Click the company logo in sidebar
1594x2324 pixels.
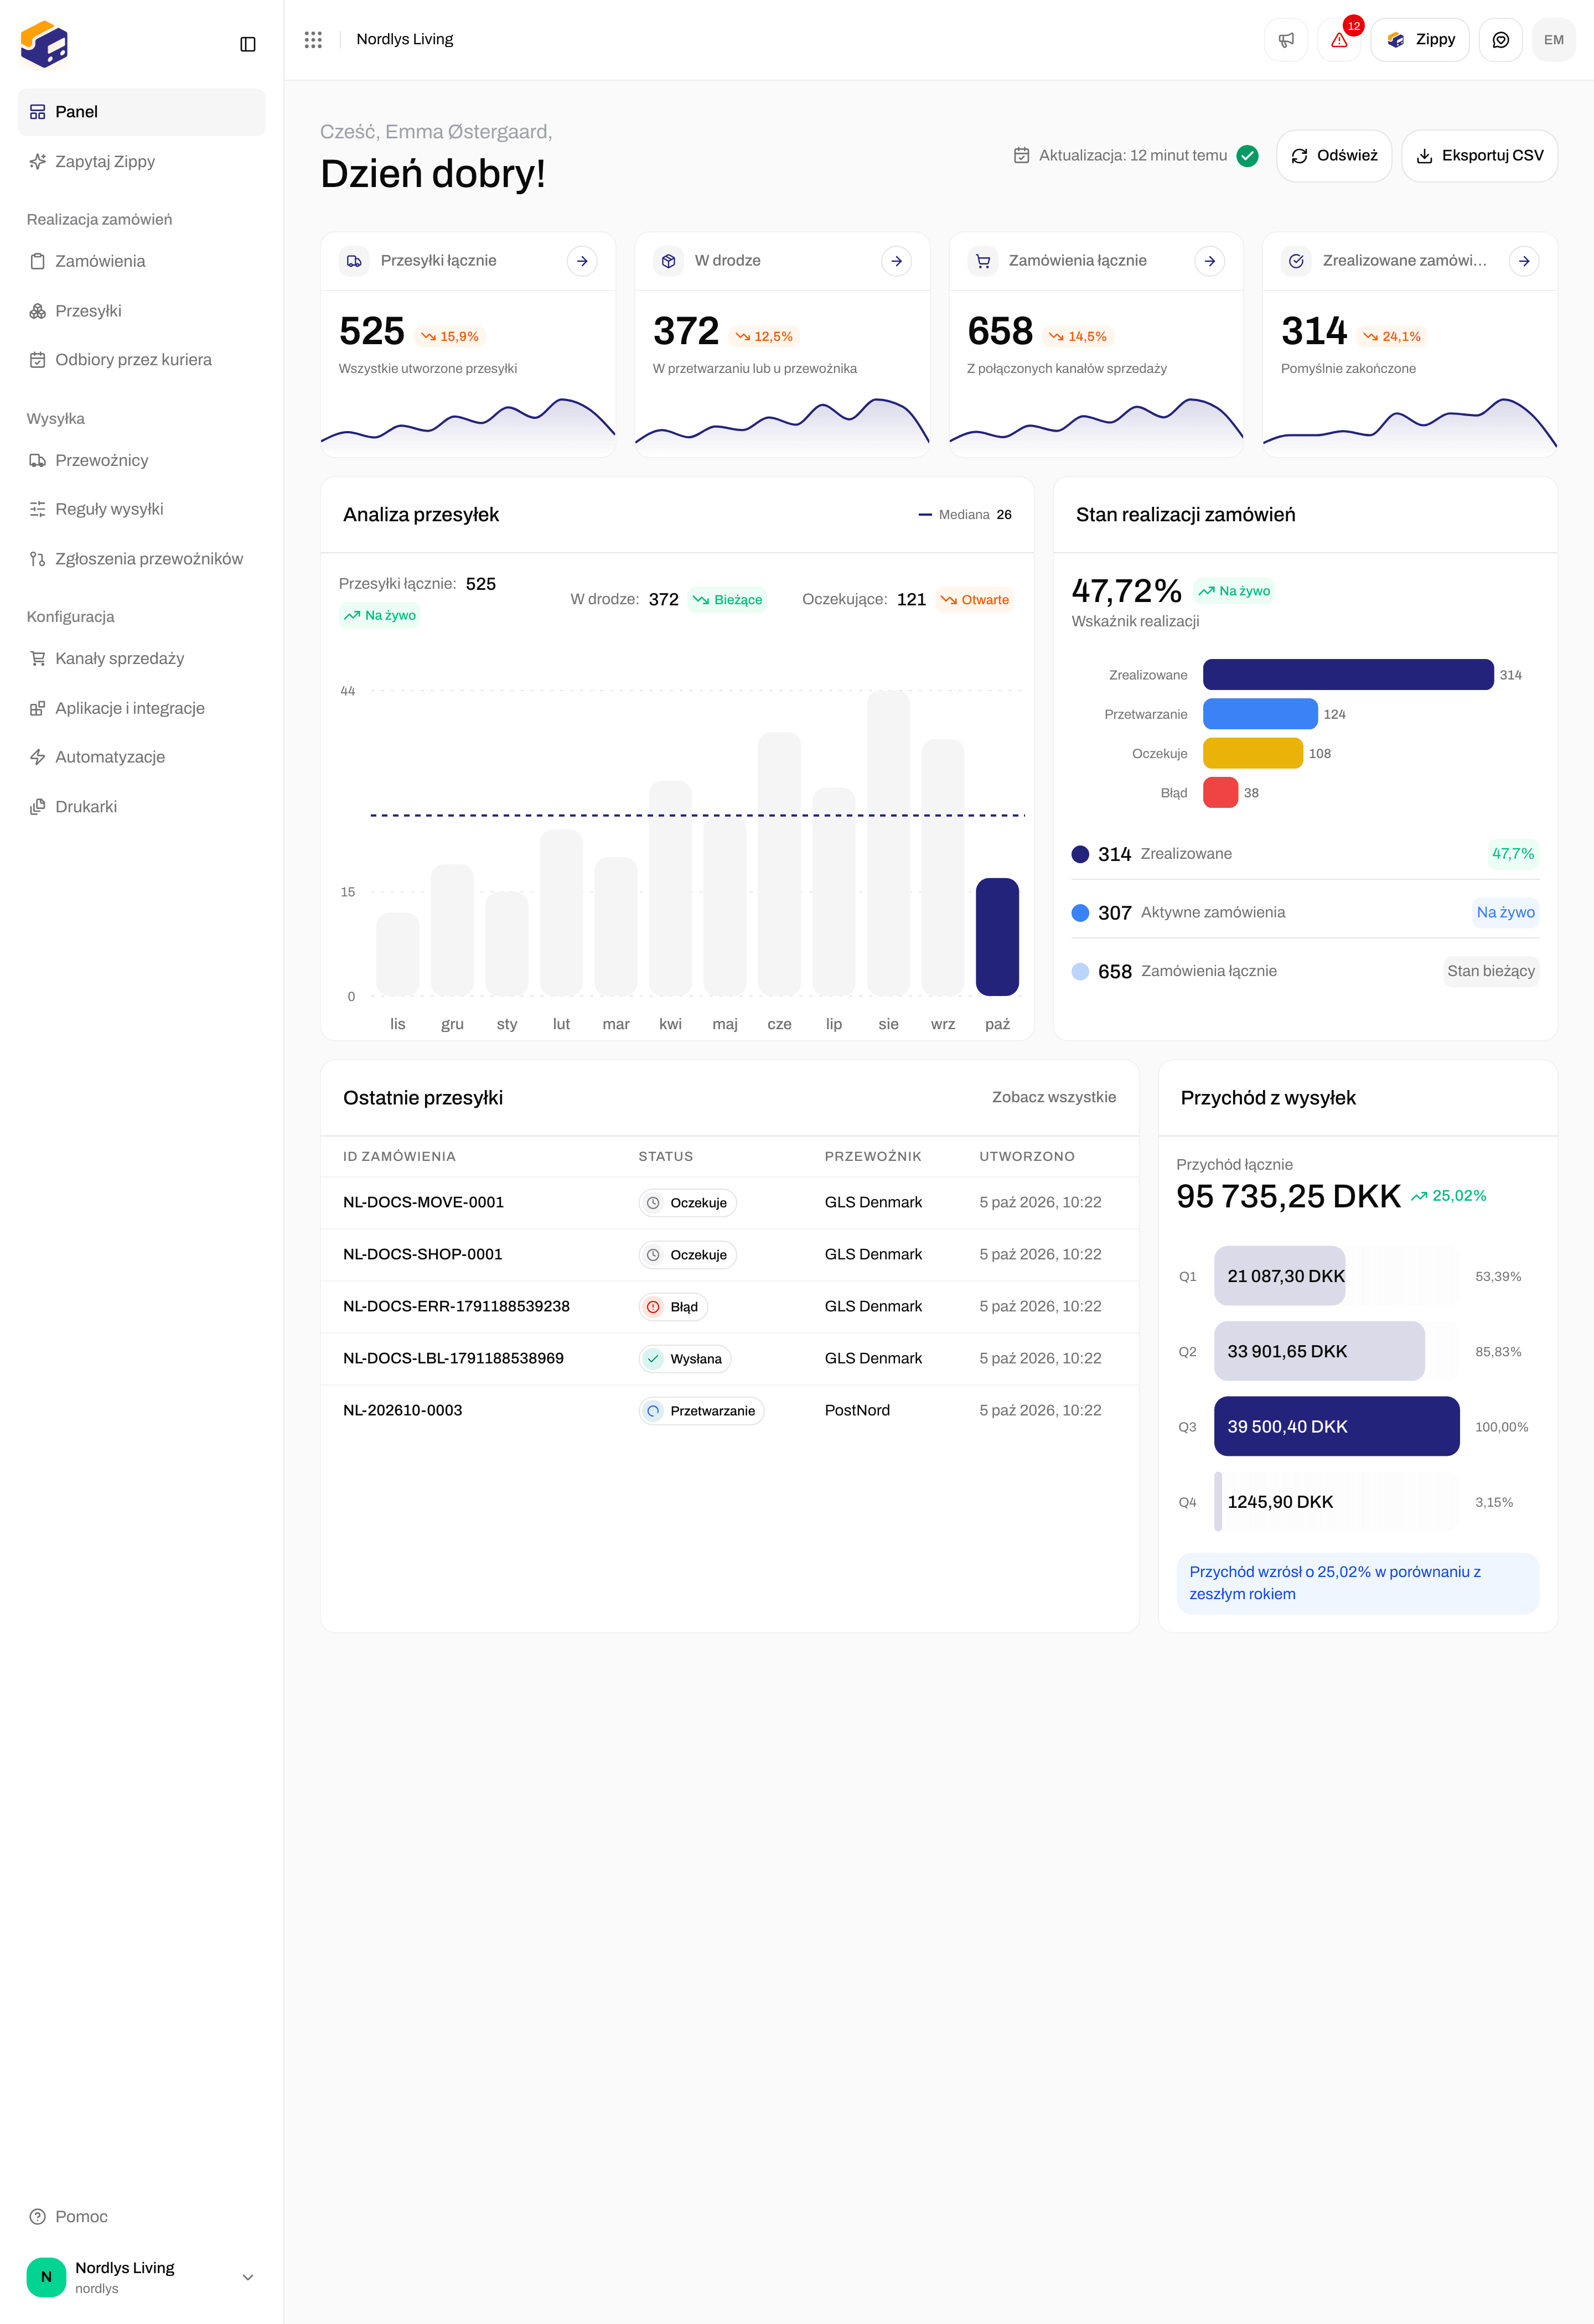44,44
